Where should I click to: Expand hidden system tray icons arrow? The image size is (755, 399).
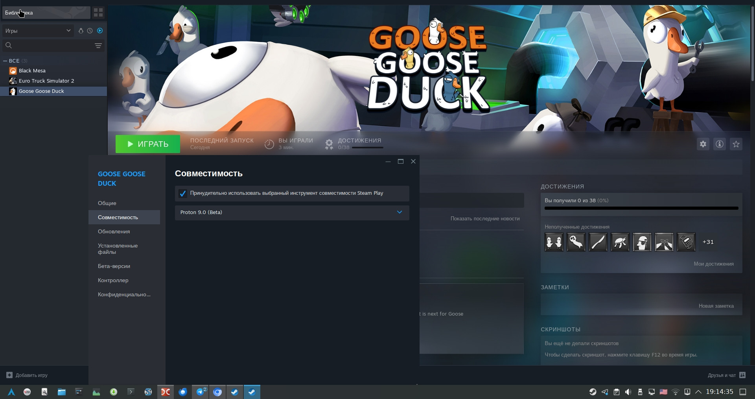[699, 392]
